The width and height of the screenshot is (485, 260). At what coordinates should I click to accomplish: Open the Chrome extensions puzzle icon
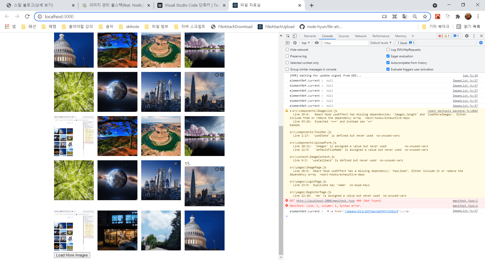458,17
